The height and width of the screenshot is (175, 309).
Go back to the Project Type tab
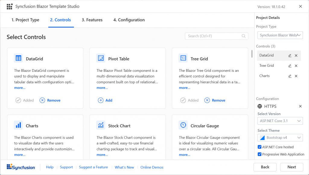(25, 20)
